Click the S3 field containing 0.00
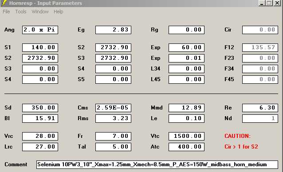Viewport: 283px width, 172px height. [40, 69]
